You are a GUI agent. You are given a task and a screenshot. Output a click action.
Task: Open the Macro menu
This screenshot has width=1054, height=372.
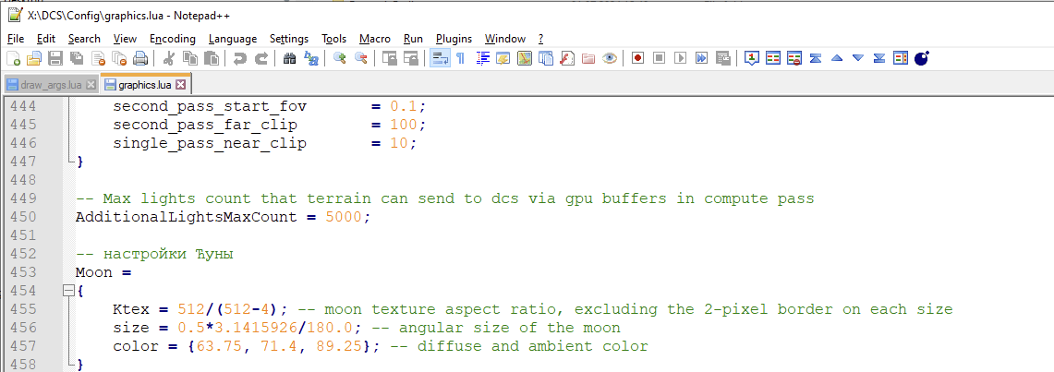point(374,38)
